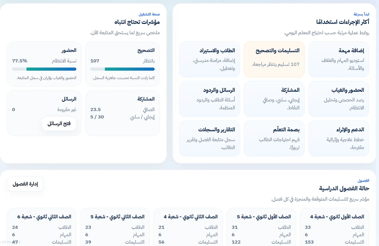Open the الحضور والغياب quick action card

[338, 99]
